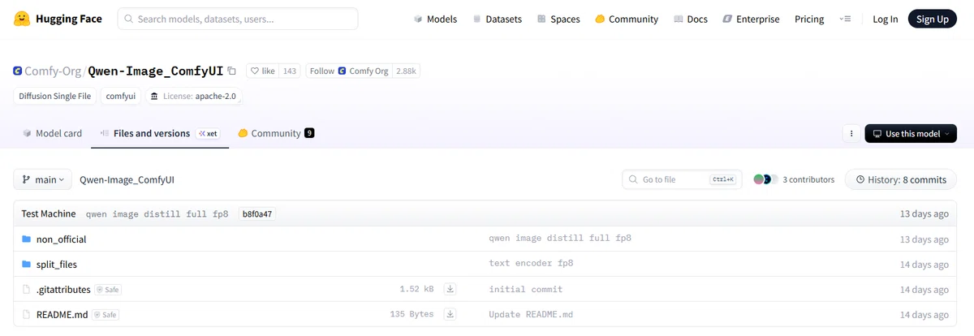Open the split_files folder icon
974x336 pixels.
26,265
